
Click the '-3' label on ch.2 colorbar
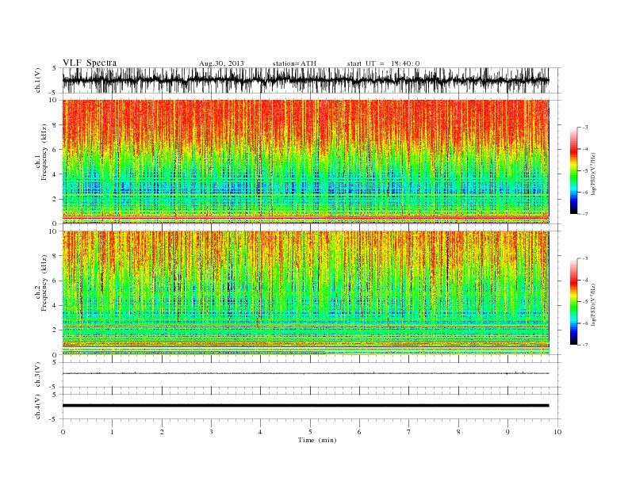point(585,258)
